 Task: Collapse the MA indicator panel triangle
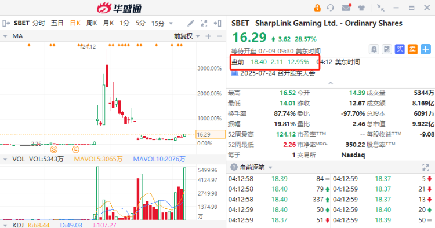point(5,36)
